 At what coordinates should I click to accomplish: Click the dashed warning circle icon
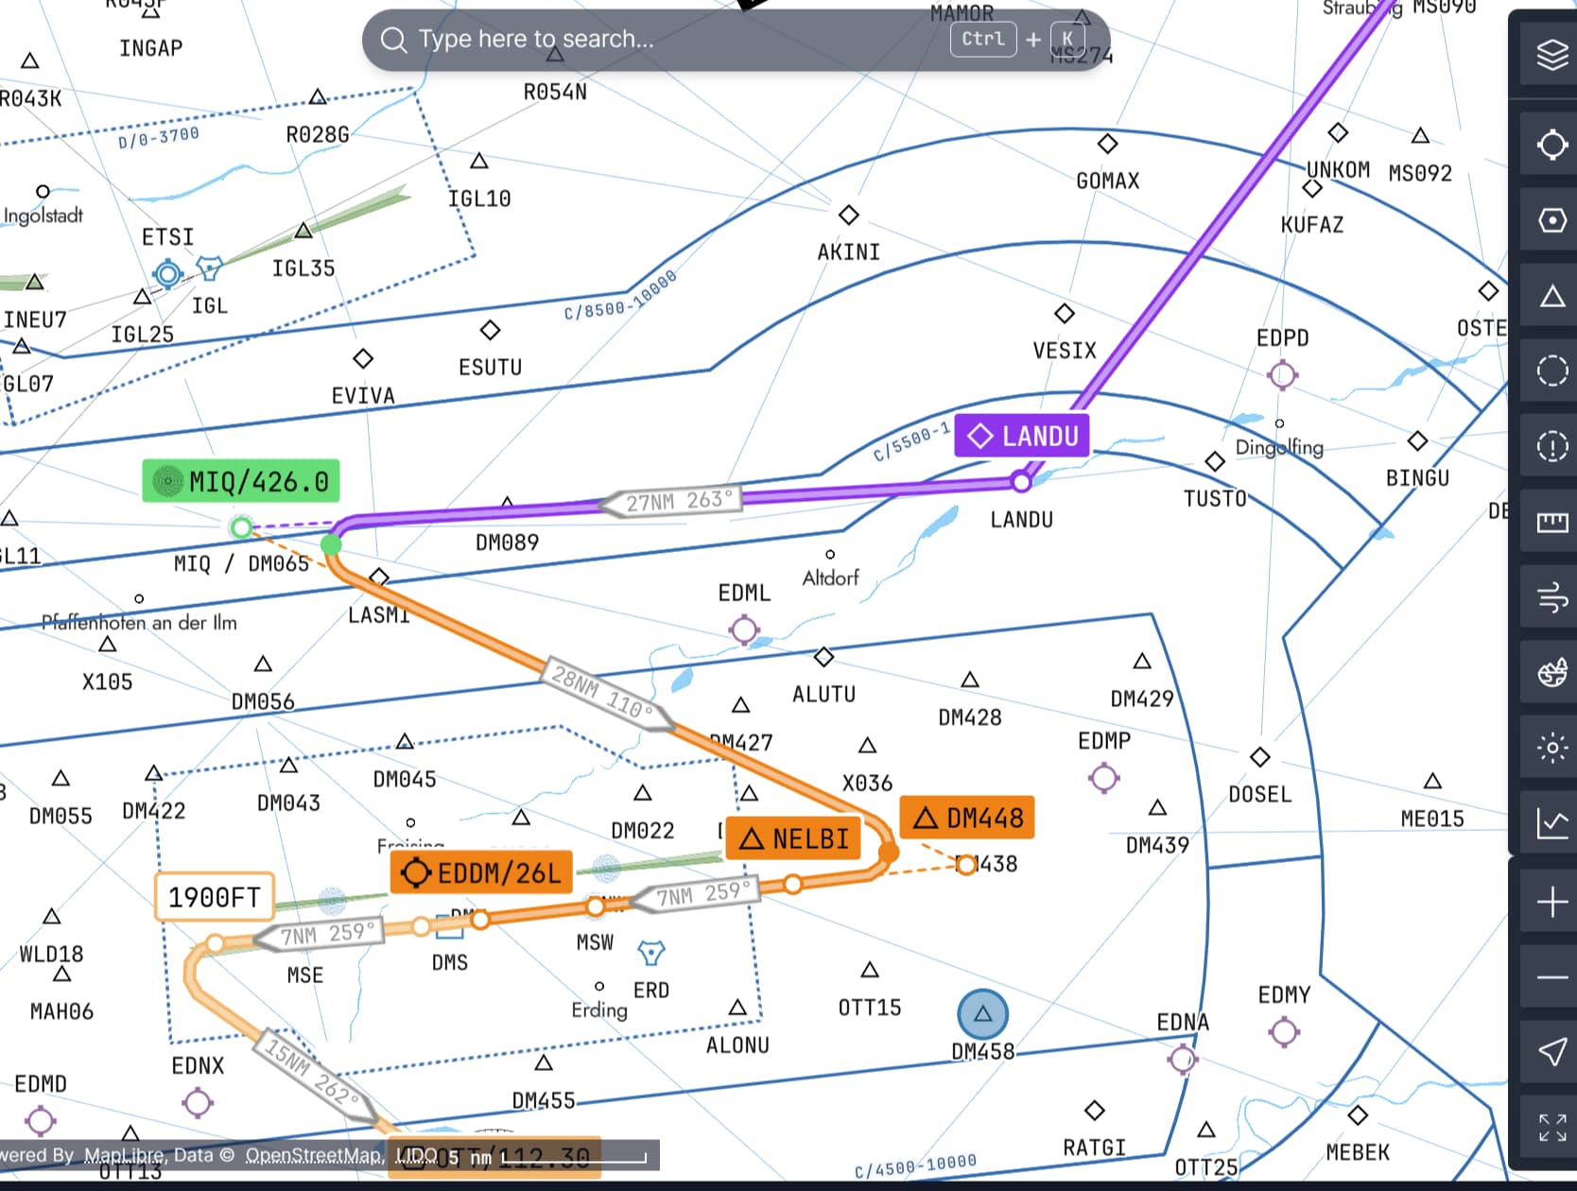[1551, 445]
